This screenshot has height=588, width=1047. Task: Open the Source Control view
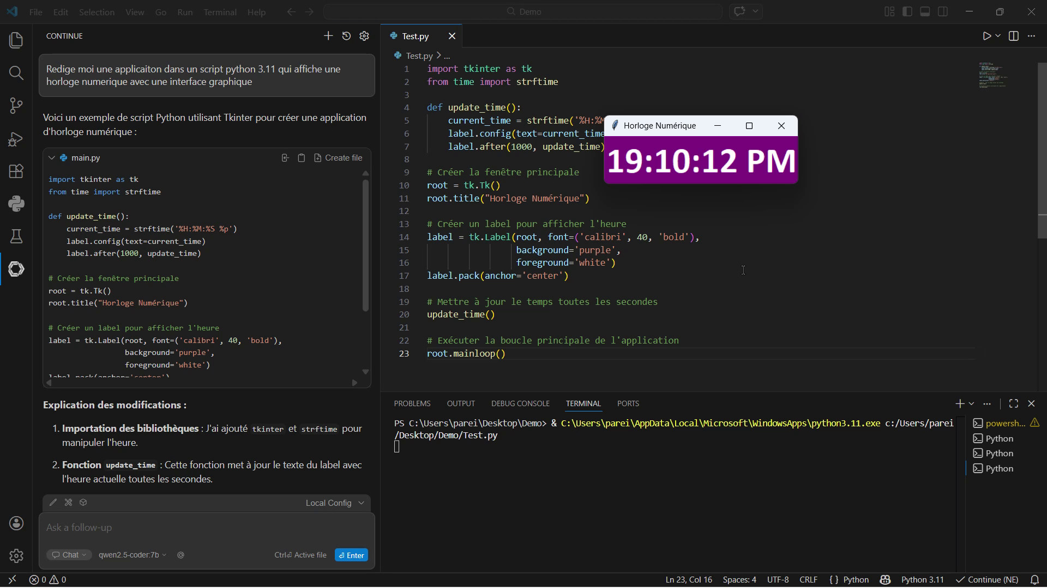[x=16, y=106]
